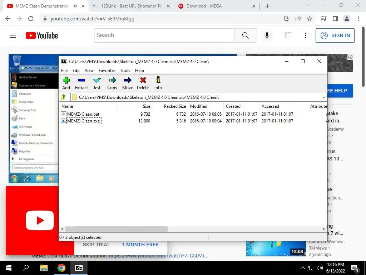This screenshot has height=275, width=366.
Task: Reload the page in Chrome
Action: point(31,19)
